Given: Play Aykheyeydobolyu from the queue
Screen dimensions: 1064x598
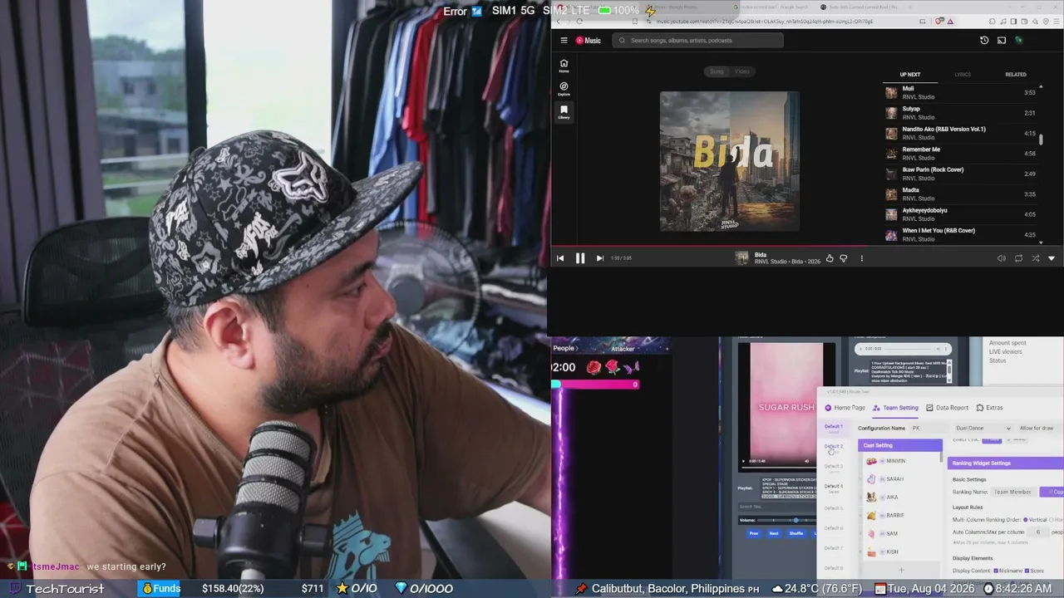Looking at the screenshot, I should (960, 214).
